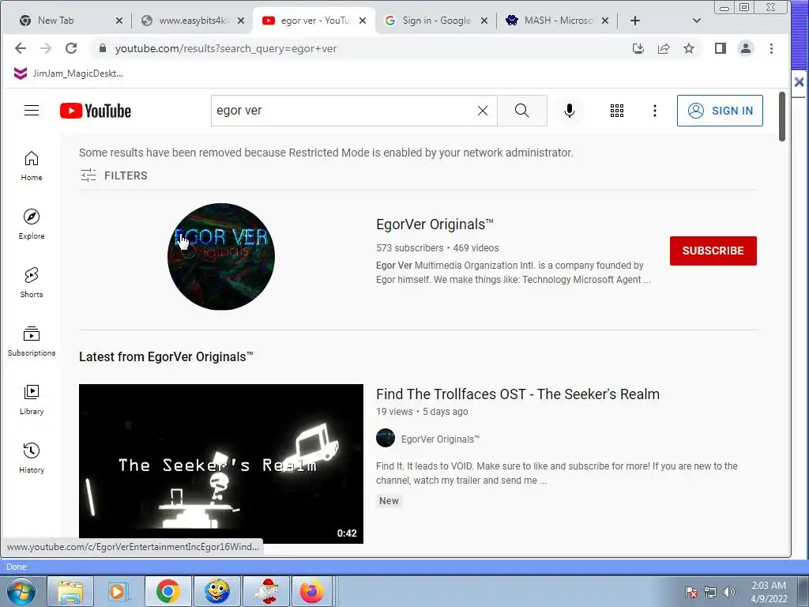Bookmark this page with the star
Screen dimensions: 809x607
689,48
